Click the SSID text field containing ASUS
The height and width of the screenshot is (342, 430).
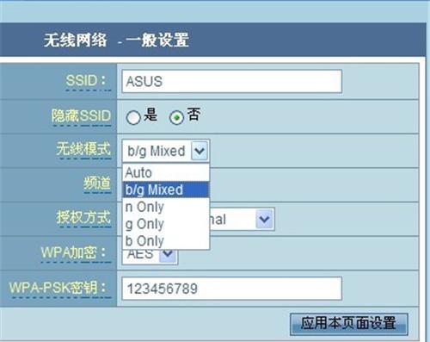pos(232,81)
